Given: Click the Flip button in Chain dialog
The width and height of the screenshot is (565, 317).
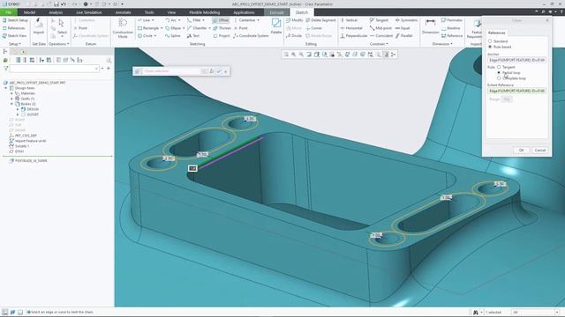Looking at the screenshot, I should click(507, 100).
